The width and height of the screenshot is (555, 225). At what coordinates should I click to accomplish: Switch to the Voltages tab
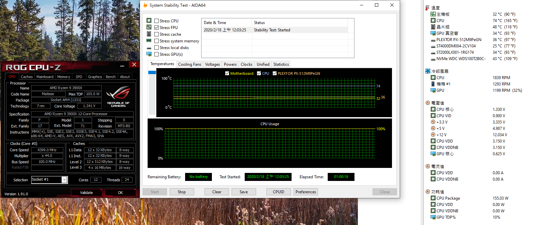[x=213, y=64]
